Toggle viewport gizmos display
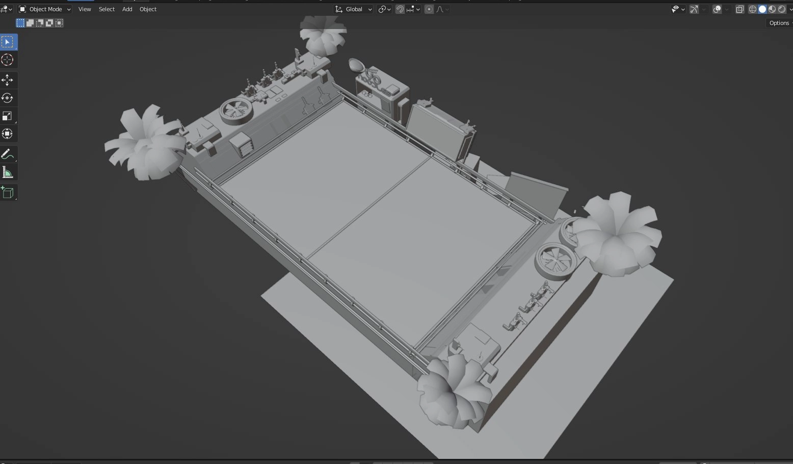The image size is (793, 464). click(694, 9)
